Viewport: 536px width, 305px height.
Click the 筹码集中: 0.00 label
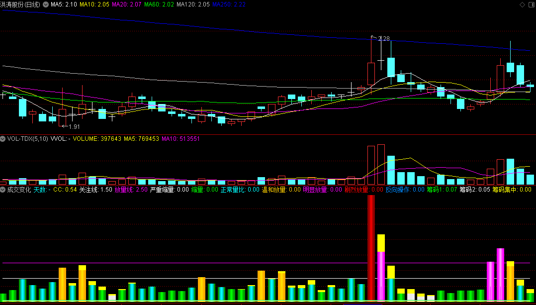click(x=512, y=190)
